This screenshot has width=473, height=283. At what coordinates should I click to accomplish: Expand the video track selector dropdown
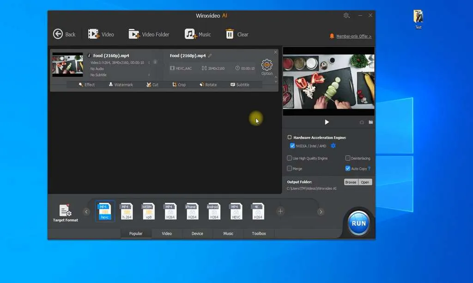[x=149, y=62]
